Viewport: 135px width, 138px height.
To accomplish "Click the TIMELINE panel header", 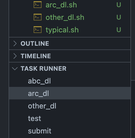I will click(x=70, y=56).
